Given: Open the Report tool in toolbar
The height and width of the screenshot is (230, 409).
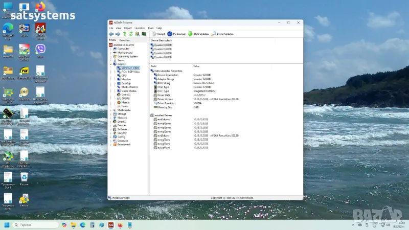Looking at the screenshot, I should click(158, 34).
